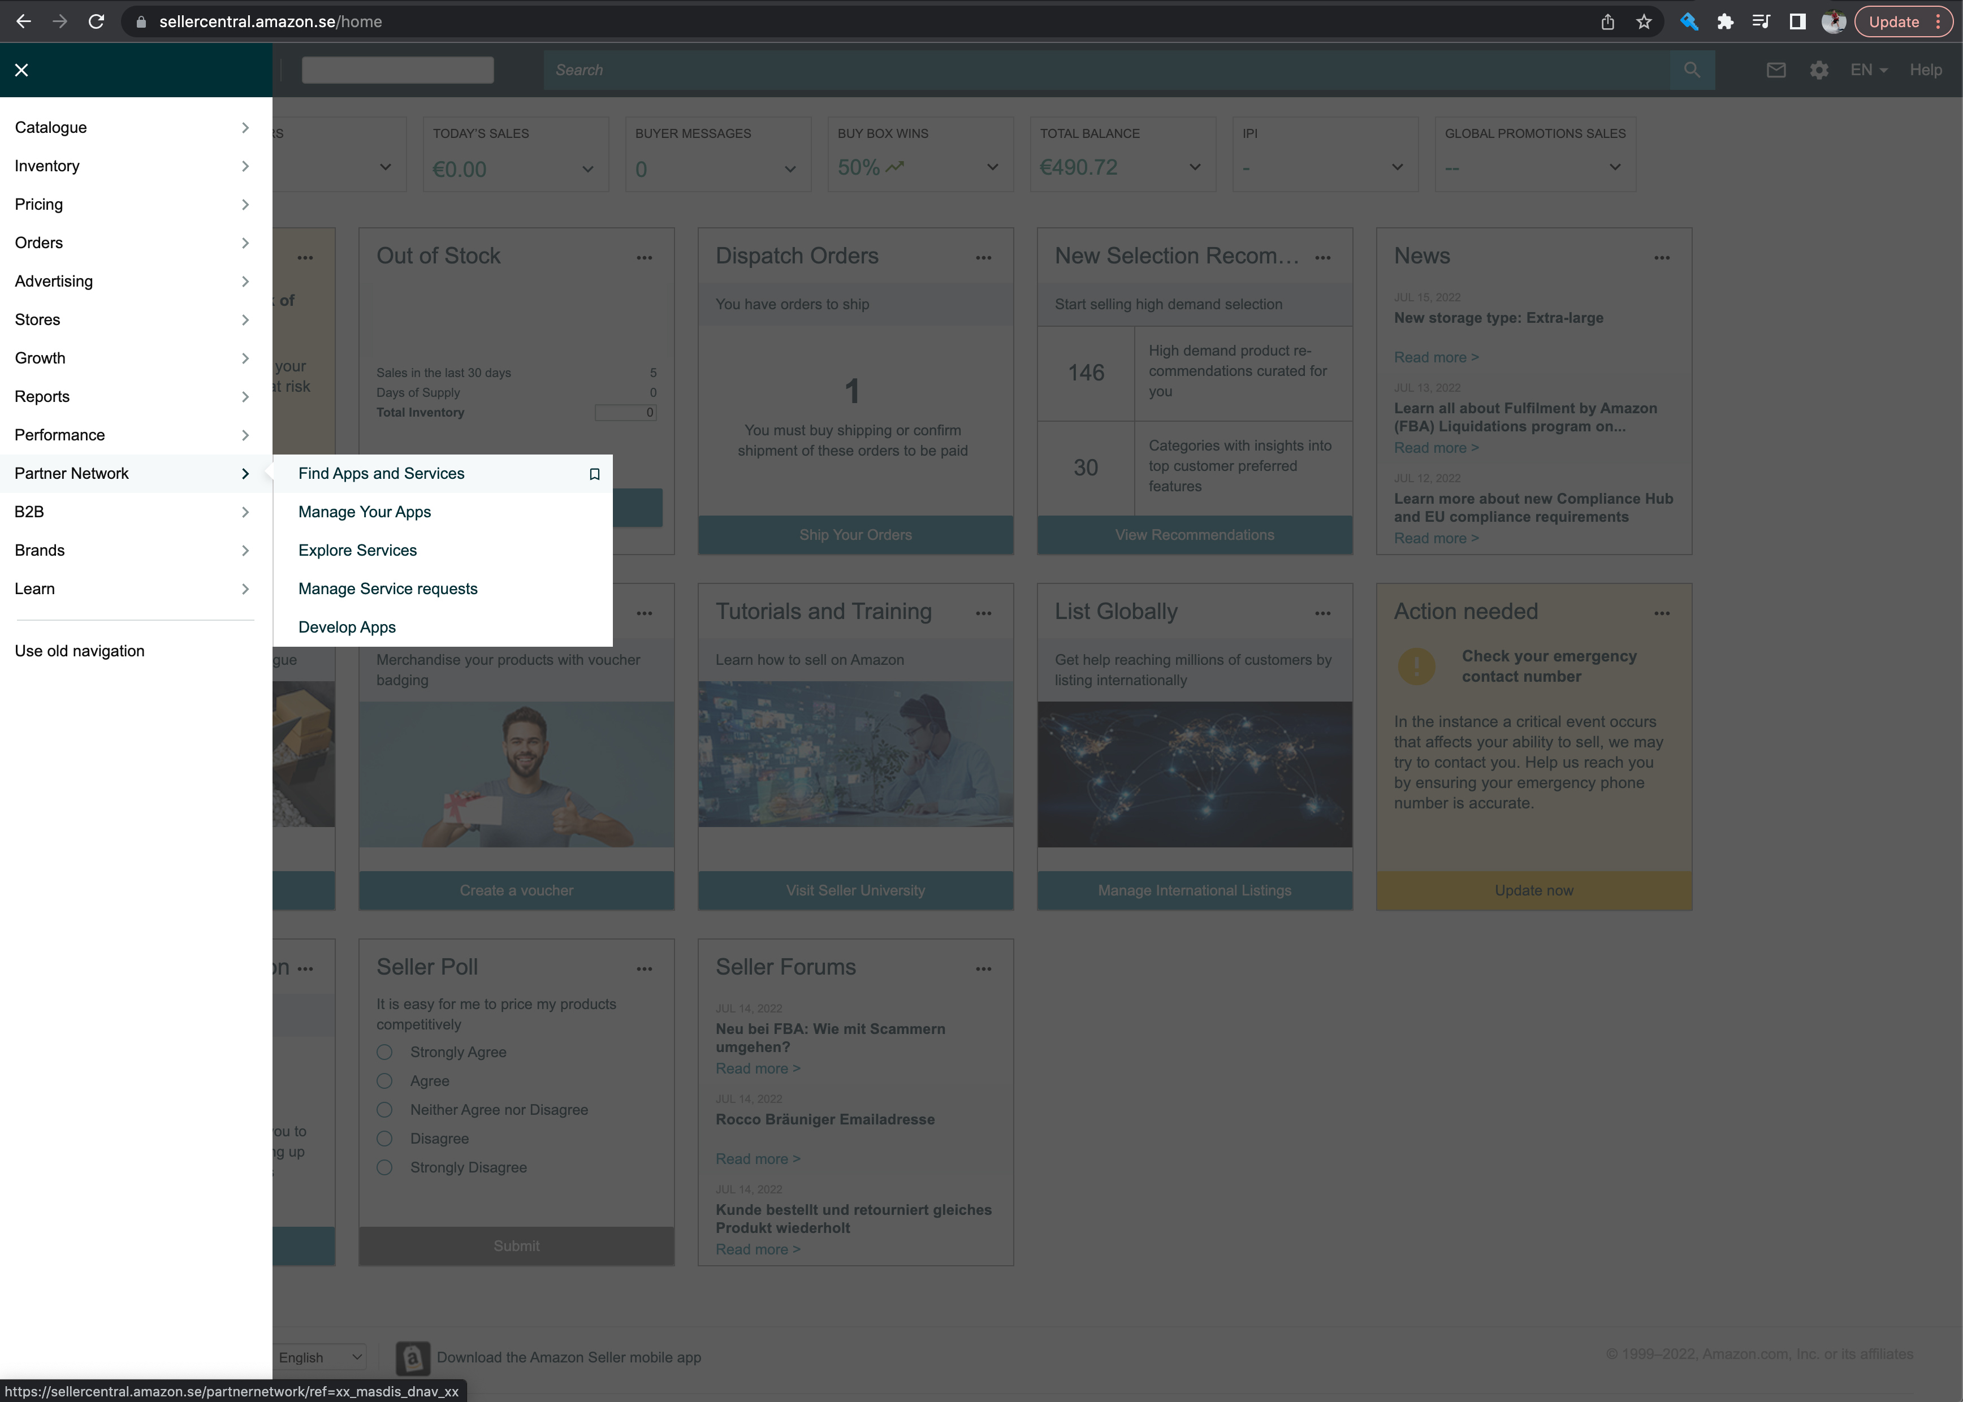1963x1402 pixels.
Task: Open the New Selection Recommendations card options menu
Action: [x=1322, y=257]
